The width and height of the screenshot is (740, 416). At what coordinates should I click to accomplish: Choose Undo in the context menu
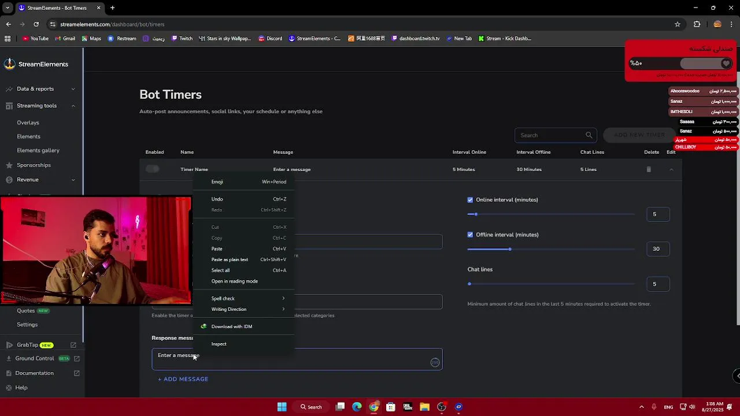pos(243,199)
